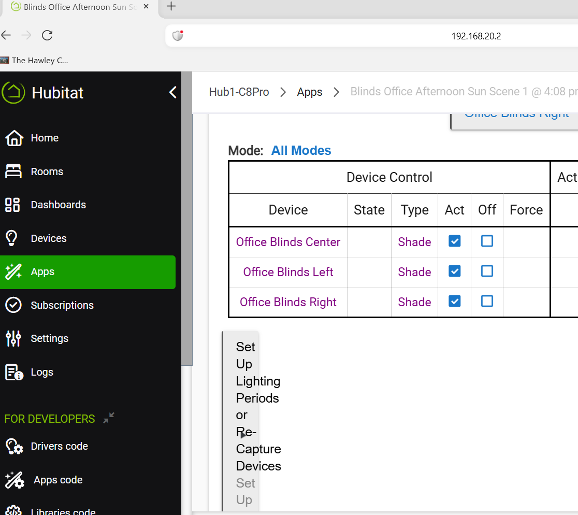Enable Off checkbox for Office Blinds Left
Viewport: 578px width, 515px height.
coord(487,271)
